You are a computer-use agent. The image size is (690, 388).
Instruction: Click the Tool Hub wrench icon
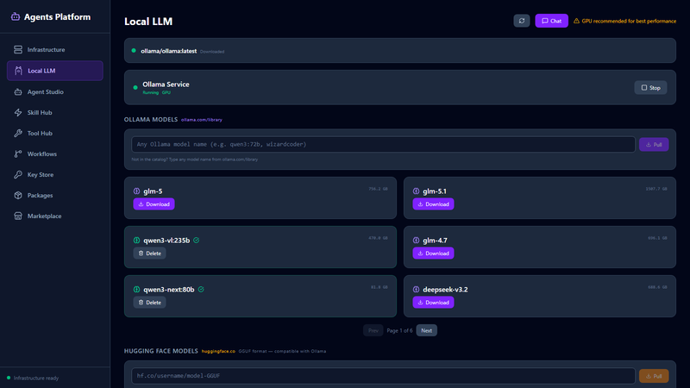18,133
